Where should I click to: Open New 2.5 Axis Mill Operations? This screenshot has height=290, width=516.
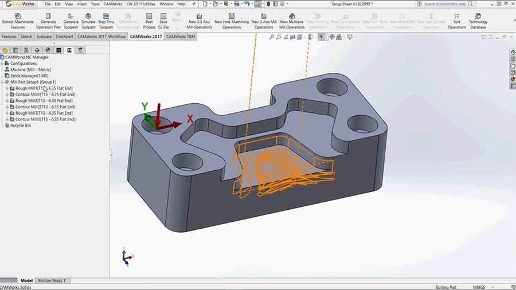click(199, 21)
